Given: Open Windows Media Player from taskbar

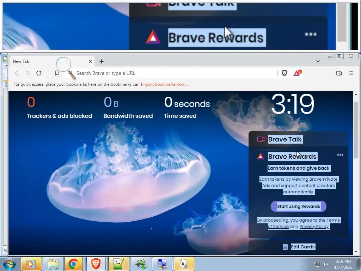Looking at the screenshot, I should point(31,264).
